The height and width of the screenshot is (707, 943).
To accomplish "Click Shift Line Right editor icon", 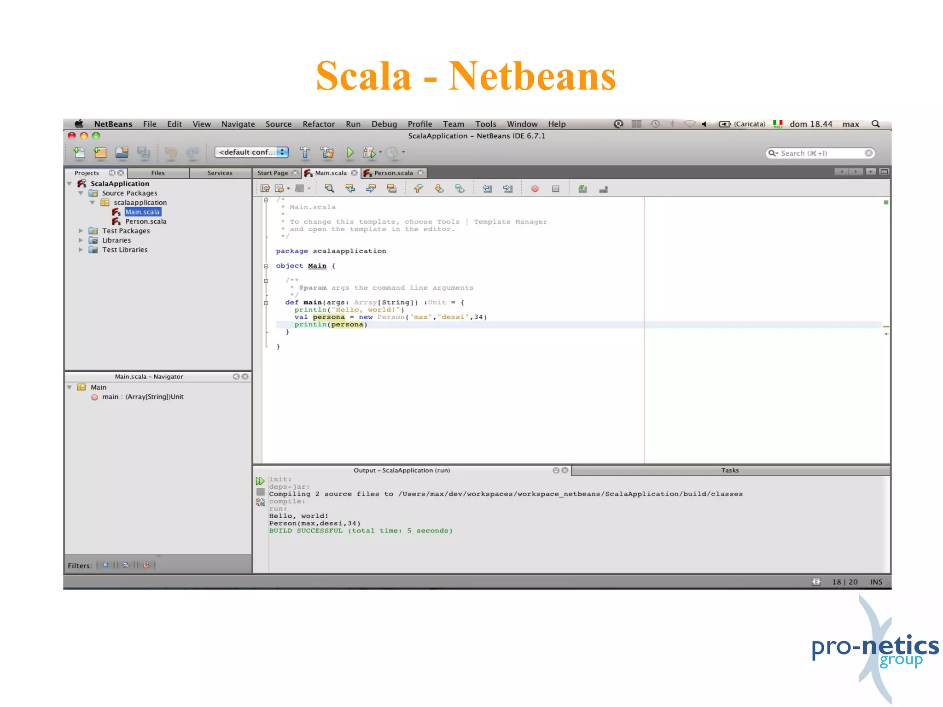I will click(x=508, y=188).
